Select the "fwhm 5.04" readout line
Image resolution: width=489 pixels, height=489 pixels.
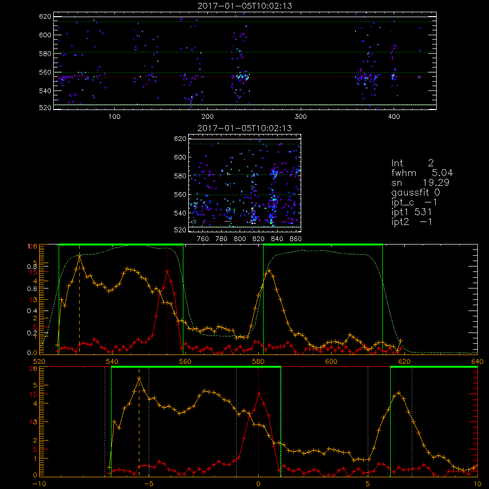pos(422,173)
